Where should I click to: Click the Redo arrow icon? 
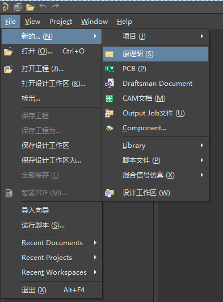(x=55, y=6)
